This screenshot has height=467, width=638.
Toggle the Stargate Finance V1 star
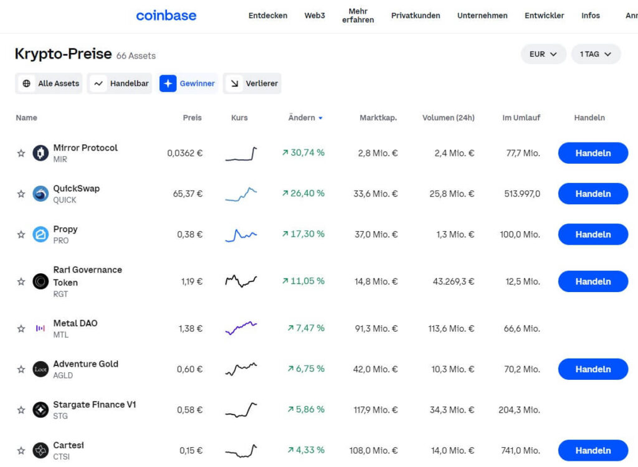click(x=21, y=410)
